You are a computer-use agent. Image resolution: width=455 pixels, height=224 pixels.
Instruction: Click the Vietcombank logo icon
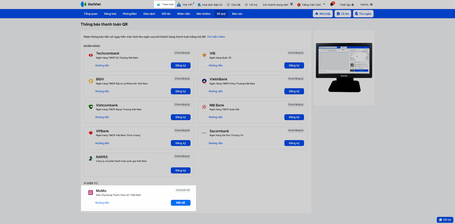[x=91, y=107]
